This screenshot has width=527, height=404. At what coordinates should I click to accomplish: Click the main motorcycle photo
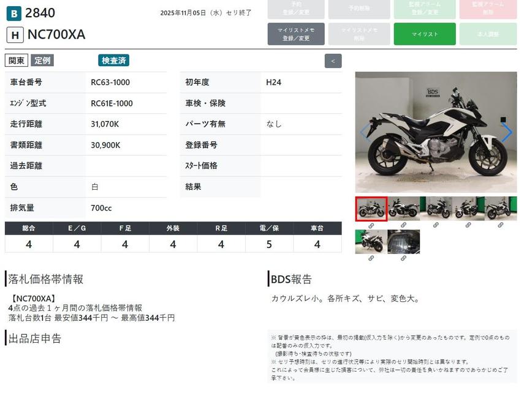[436, 133]
